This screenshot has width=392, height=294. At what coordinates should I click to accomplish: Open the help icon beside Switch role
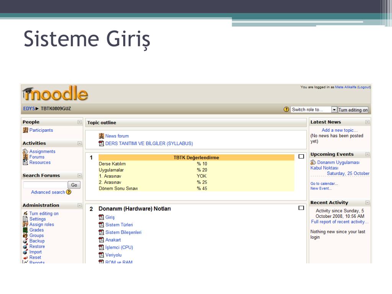pyautogui.click(x=286, y=109)
